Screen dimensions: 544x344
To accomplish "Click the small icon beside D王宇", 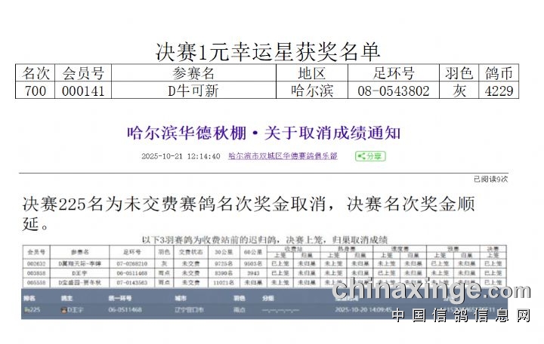I will tap(64, 310).
